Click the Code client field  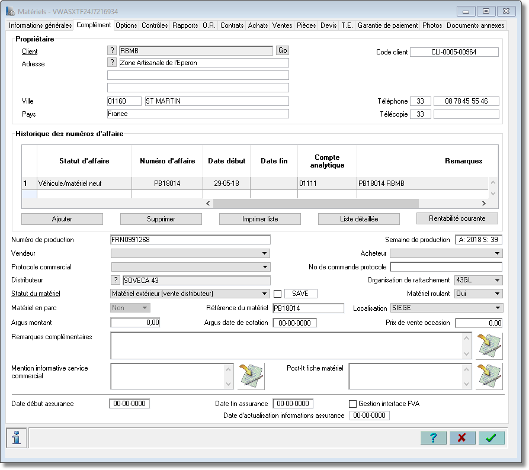pos(454,52)
